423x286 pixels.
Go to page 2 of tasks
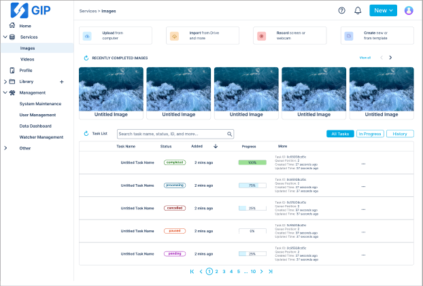[x=217, y=272]
